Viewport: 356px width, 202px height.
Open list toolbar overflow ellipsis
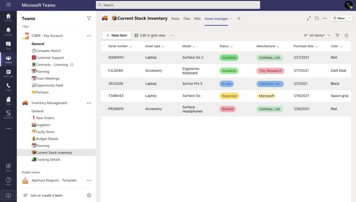(x=172, y=35)
